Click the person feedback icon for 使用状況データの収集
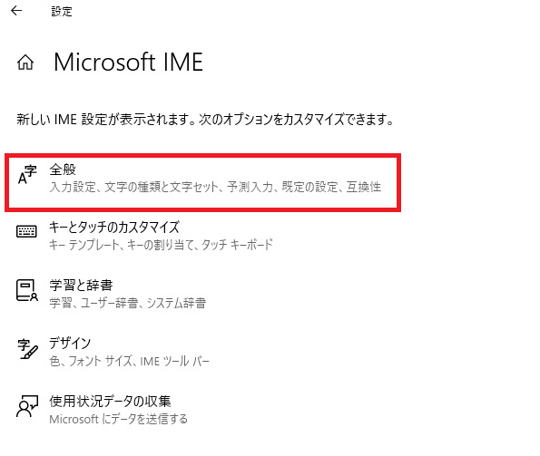540x456 pixels. point(27,406)
